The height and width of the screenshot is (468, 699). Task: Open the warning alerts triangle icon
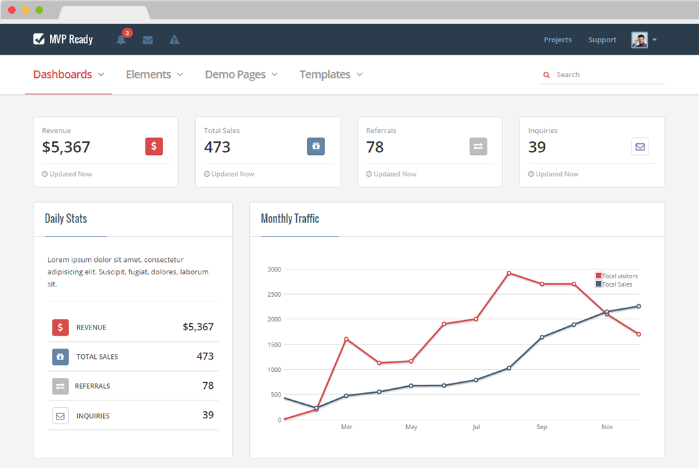point(174,40)
